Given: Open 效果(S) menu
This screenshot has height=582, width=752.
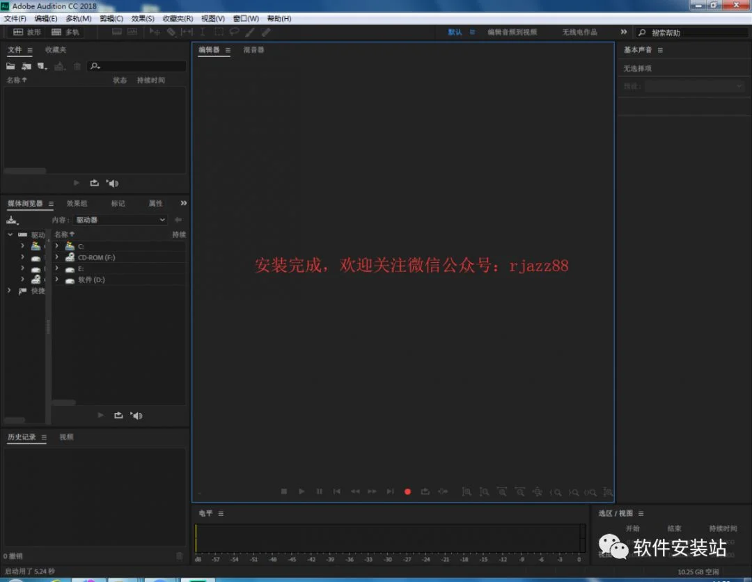Looking at the screenshot, I should (143, 19).
